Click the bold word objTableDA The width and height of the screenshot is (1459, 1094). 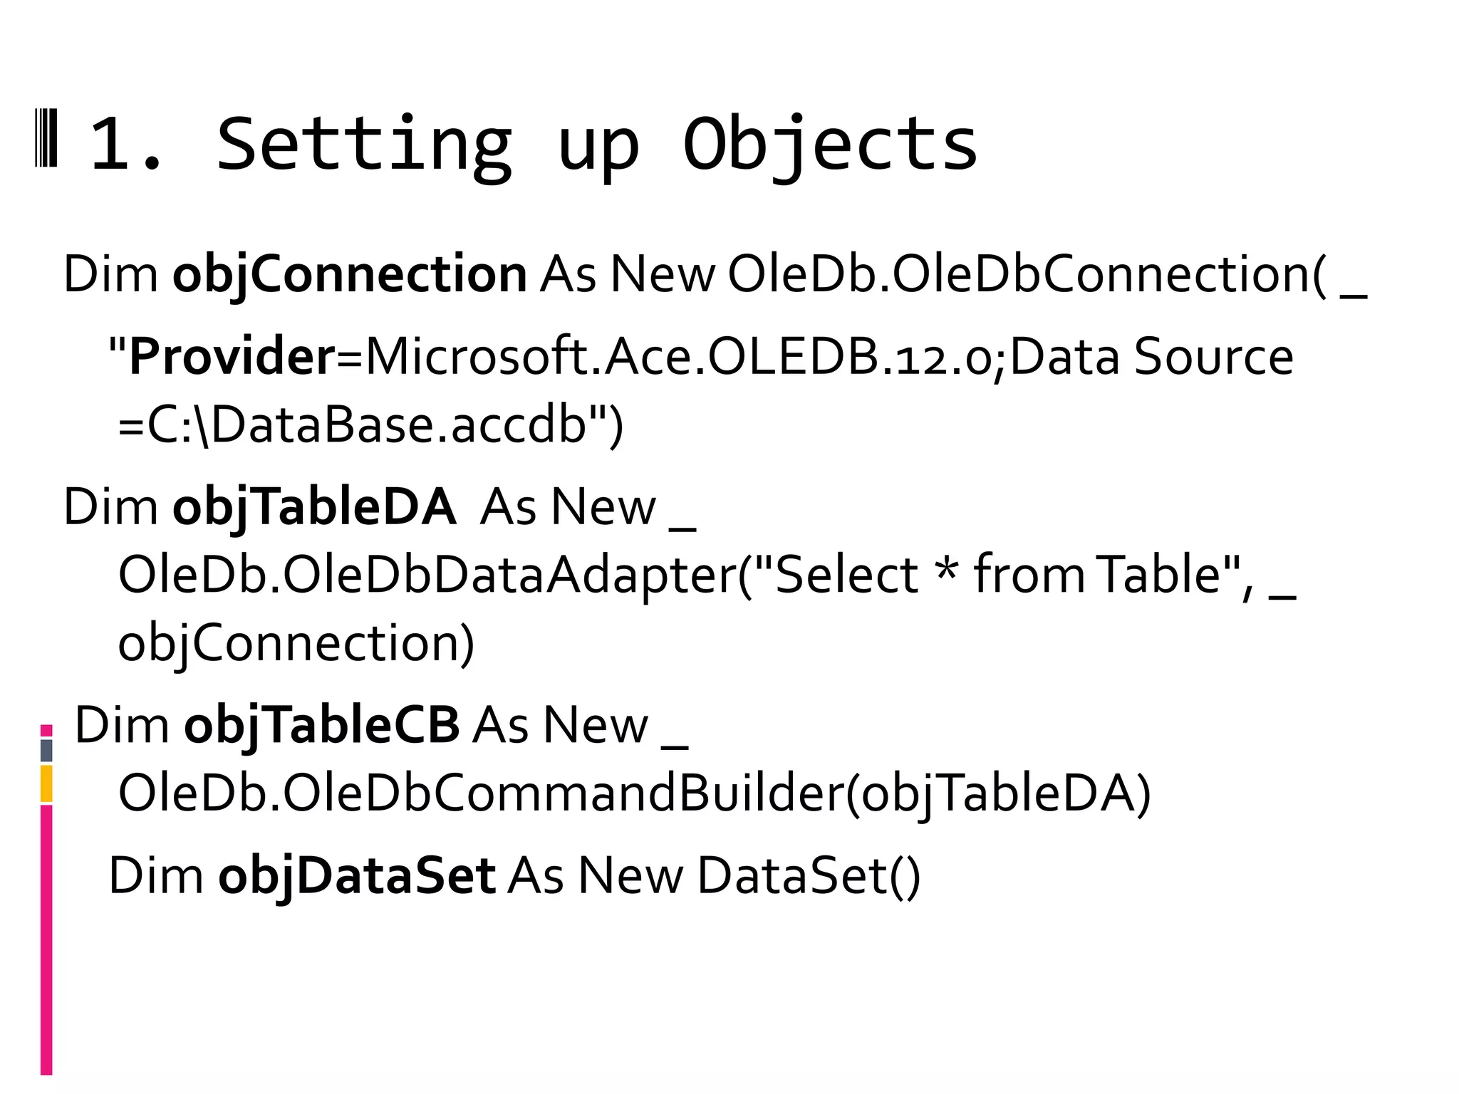click(x=313, y=508)
